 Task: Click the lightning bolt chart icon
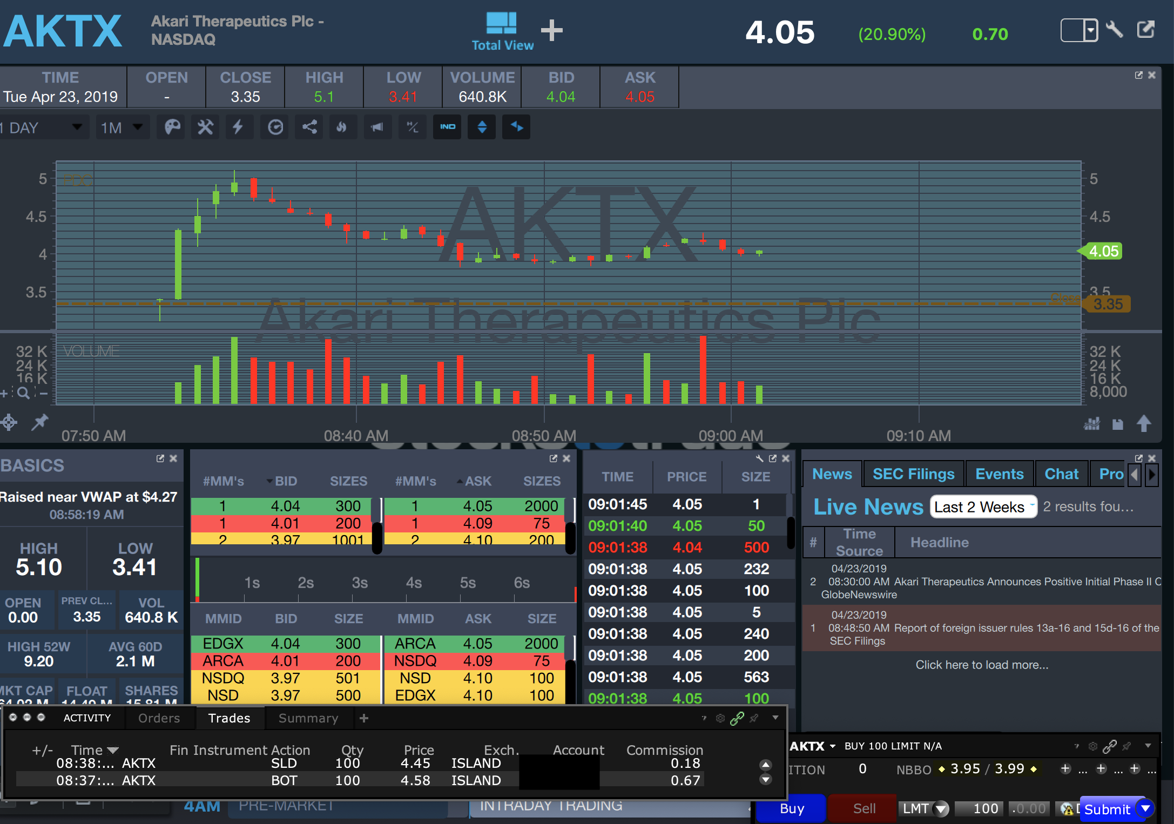point(238,127)
